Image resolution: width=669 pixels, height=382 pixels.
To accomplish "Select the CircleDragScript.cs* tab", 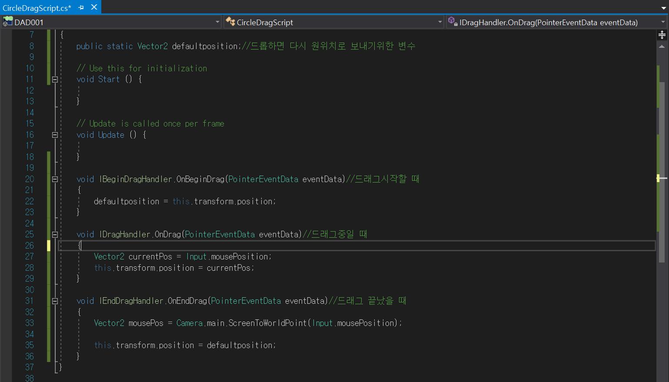I will [x=37, y=8].
